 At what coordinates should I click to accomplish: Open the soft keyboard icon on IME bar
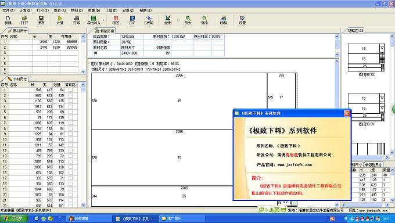point(283,210)
